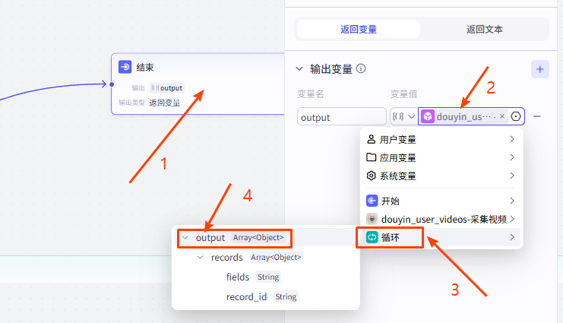Remove the output variable row with minus icon
563x323 pixels.
pyautogui.click(x=537, y=116)
